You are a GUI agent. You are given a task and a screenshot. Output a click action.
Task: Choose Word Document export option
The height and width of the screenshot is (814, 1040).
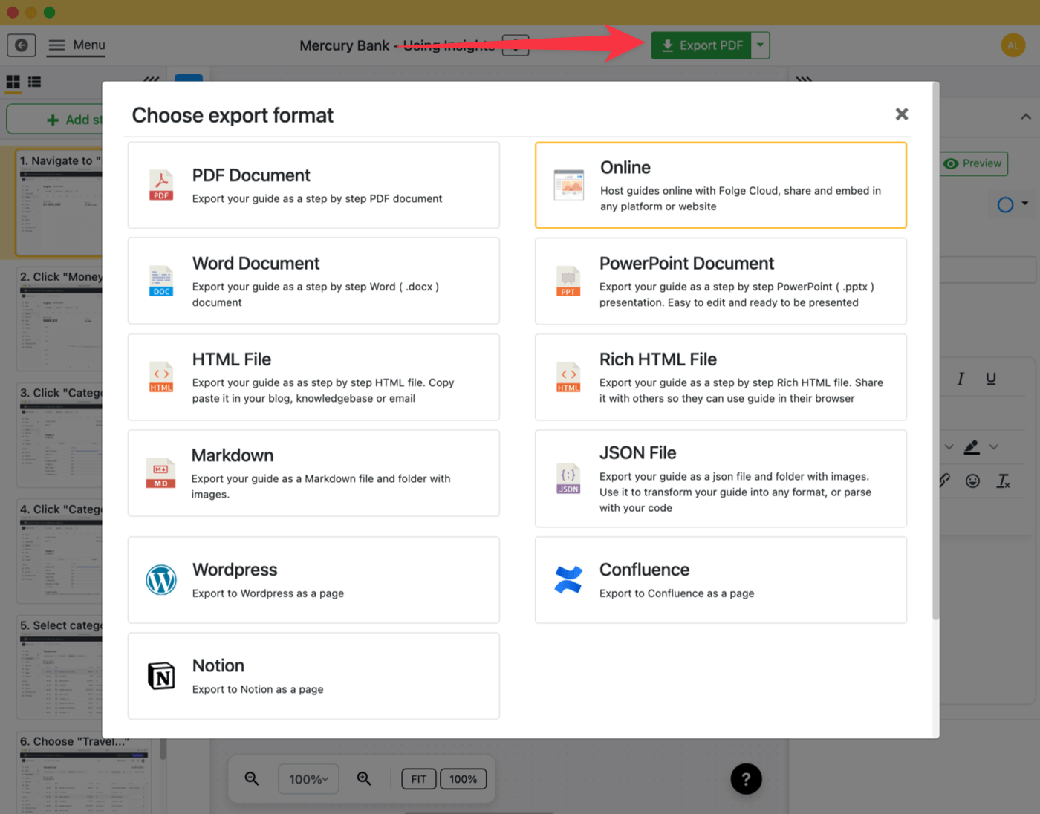tap(313, 281)
